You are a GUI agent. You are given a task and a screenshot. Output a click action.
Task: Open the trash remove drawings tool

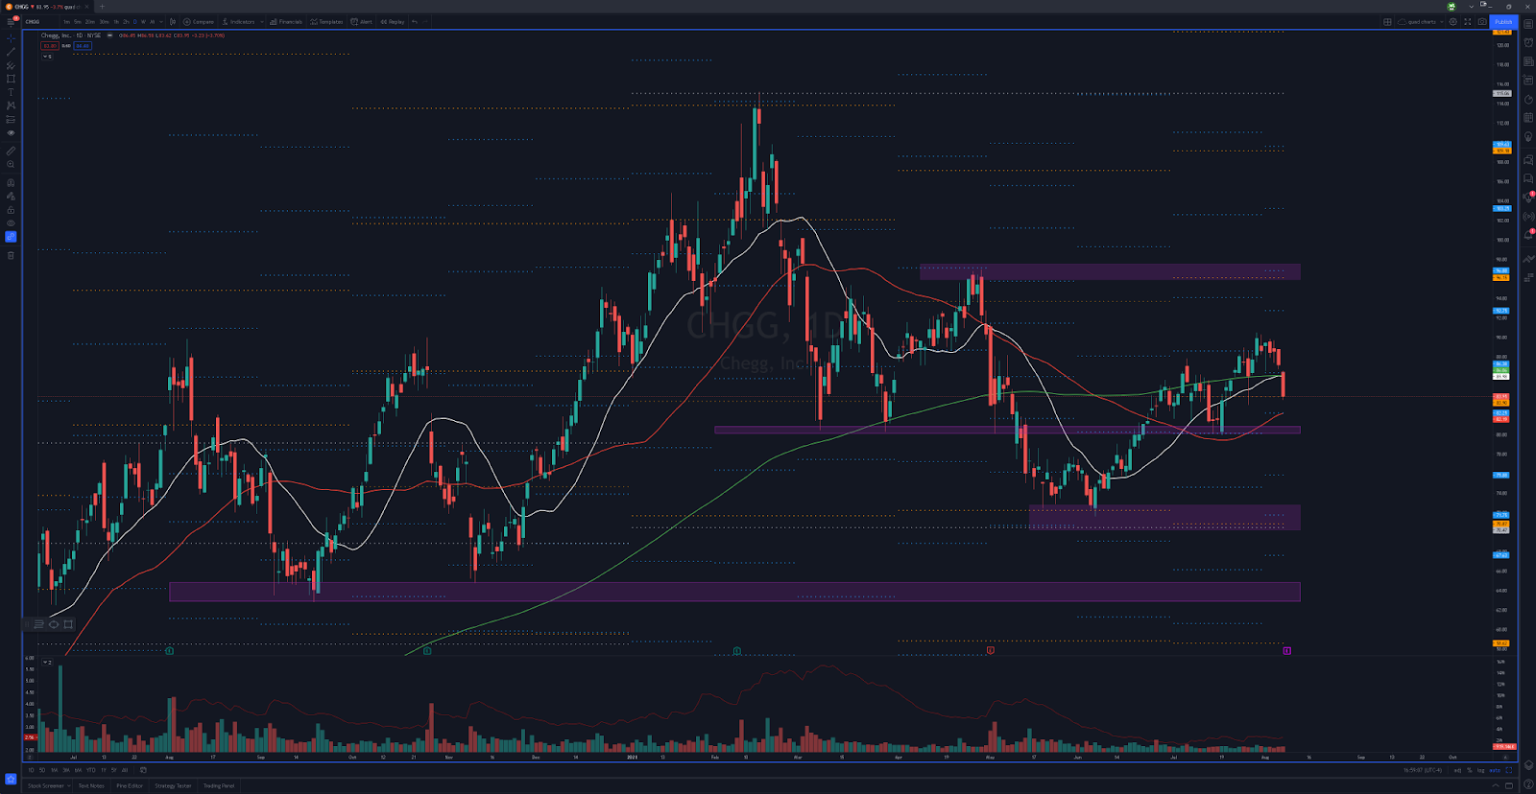coord(11,255)
